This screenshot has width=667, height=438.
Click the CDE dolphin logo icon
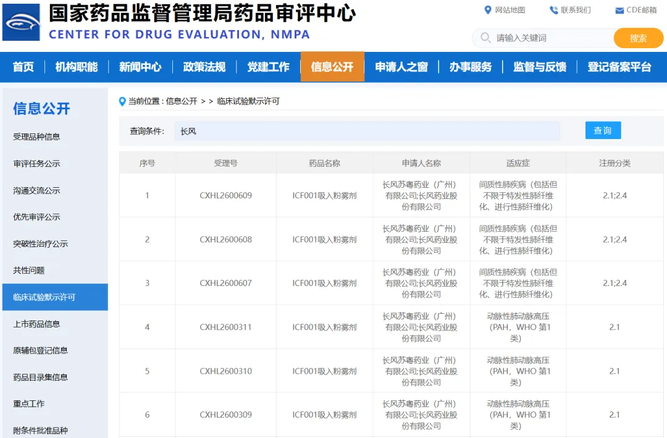[21, 22]
